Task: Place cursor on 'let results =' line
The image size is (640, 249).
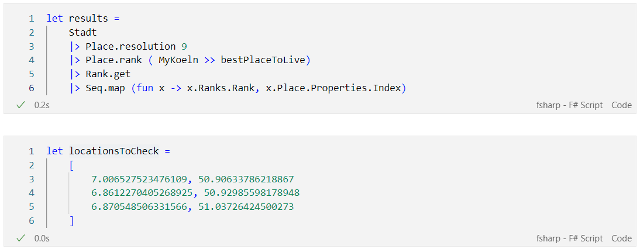Action: (x=83, y=18)
